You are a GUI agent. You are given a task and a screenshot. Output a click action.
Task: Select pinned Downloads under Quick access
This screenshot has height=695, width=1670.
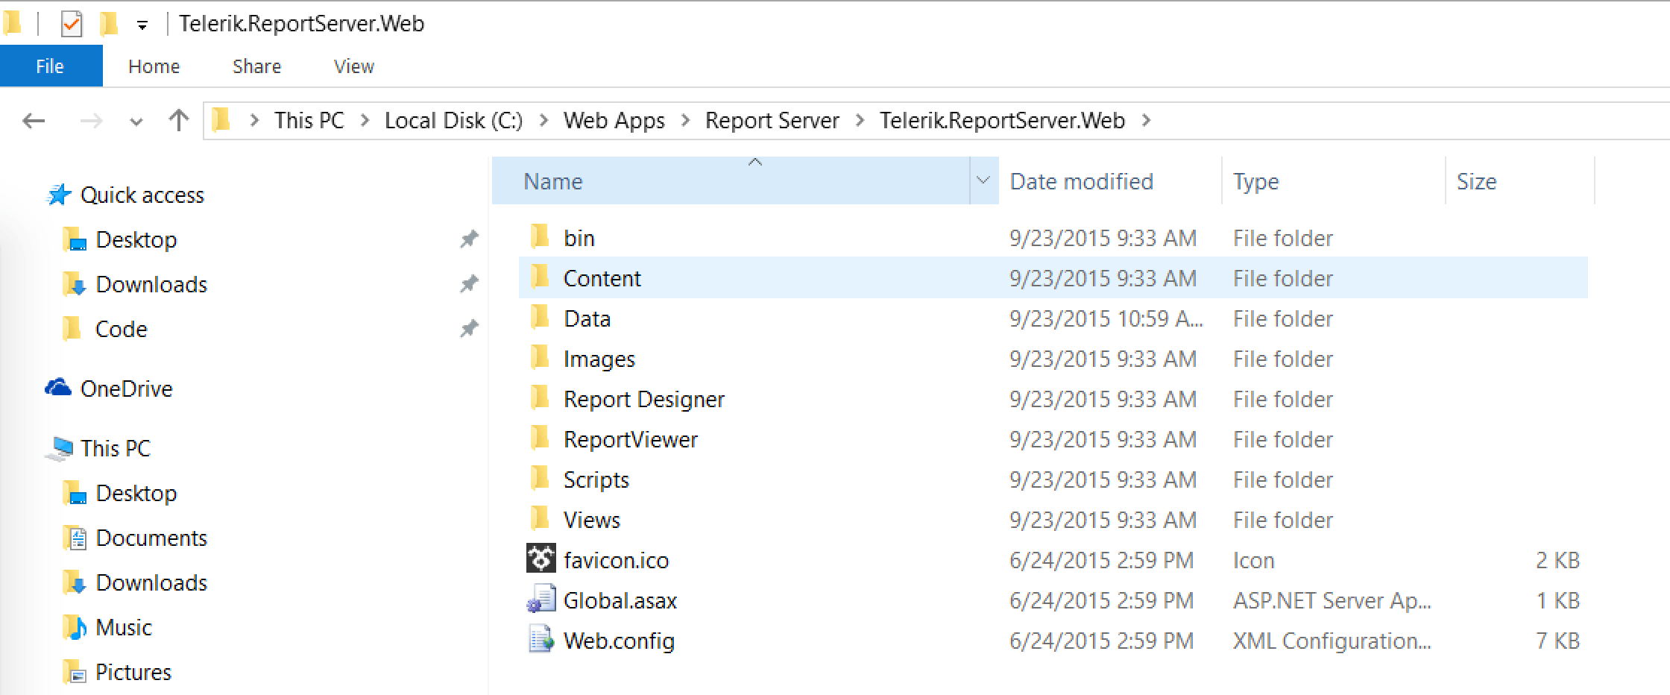tap(151, 284)
